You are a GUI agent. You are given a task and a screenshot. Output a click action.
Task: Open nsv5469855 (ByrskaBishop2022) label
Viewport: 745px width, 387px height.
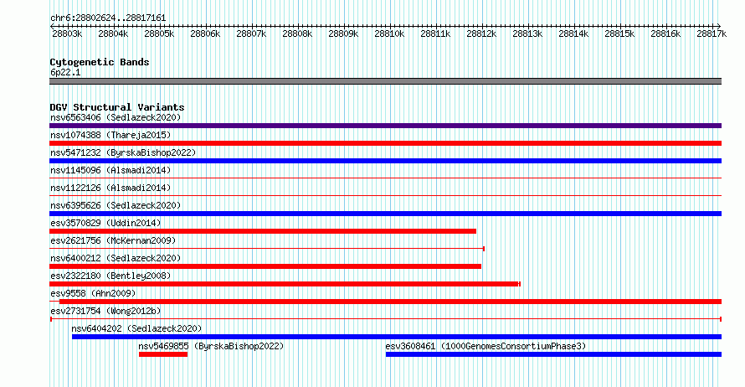[x=211, y=346]
